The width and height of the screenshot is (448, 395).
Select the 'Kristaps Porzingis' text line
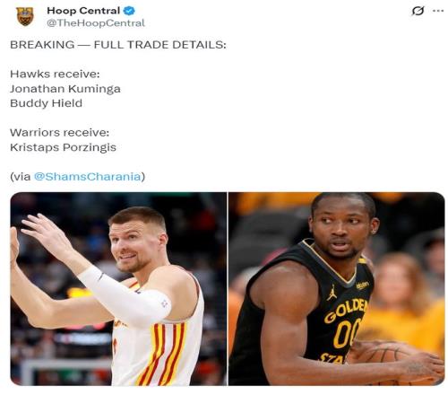click(63, 147)
